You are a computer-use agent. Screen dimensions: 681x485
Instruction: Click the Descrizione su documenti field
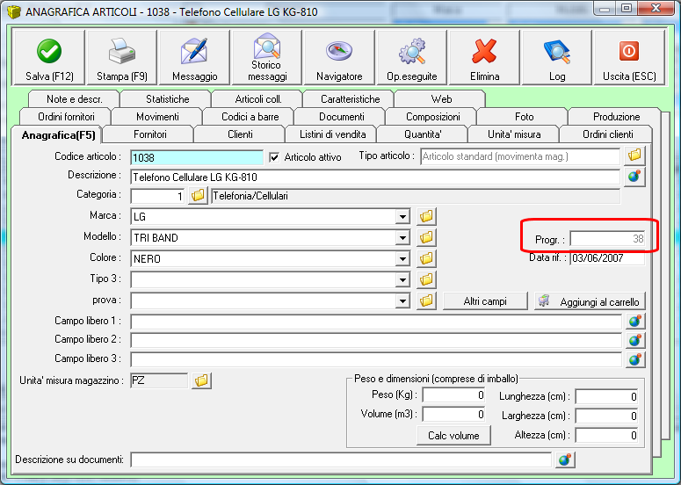[341, 460]
